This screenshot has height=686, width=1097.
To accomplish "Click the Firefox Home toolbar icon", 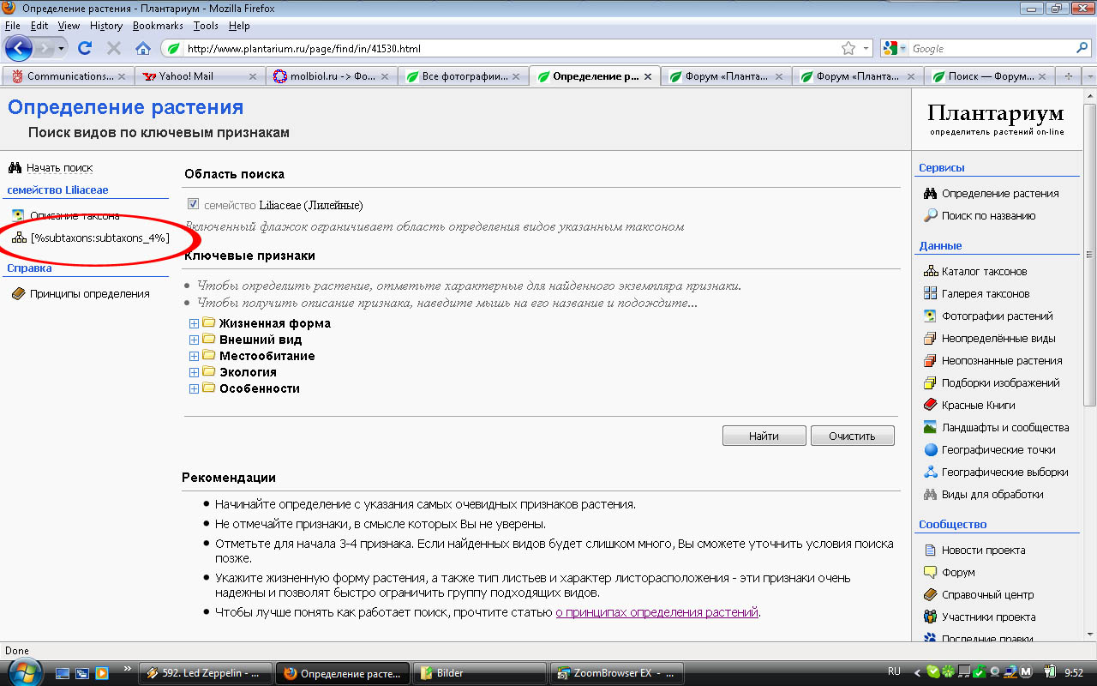I will pyautogui.click(x=143, y=48).
